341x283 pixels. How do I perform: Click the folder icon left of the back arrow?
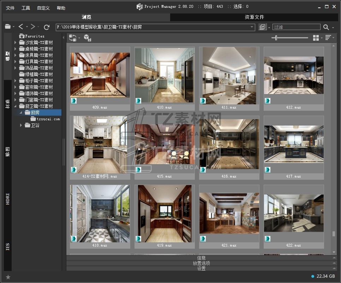(x=8, y=27)
